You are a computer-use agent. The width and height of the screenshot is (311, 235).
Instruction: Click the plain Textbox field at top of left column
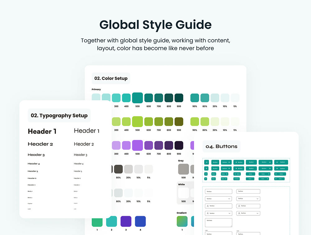219,191
